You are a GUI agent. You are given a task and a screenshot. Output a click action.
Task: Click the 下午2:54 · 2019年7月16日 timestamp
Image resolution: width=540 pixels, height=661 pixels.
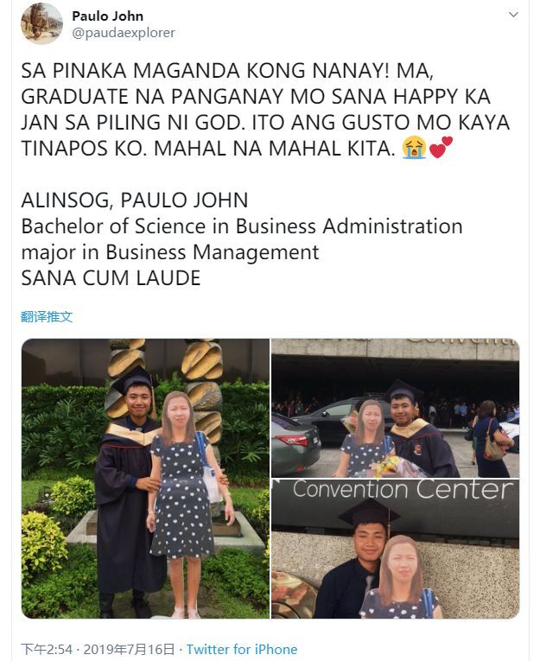click(x=98, y=649)
